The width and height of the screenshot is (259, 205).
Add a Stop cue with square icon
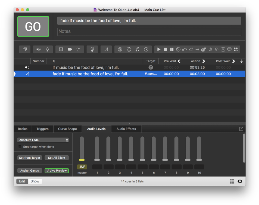pyautogui.click(x=165, y=49)
